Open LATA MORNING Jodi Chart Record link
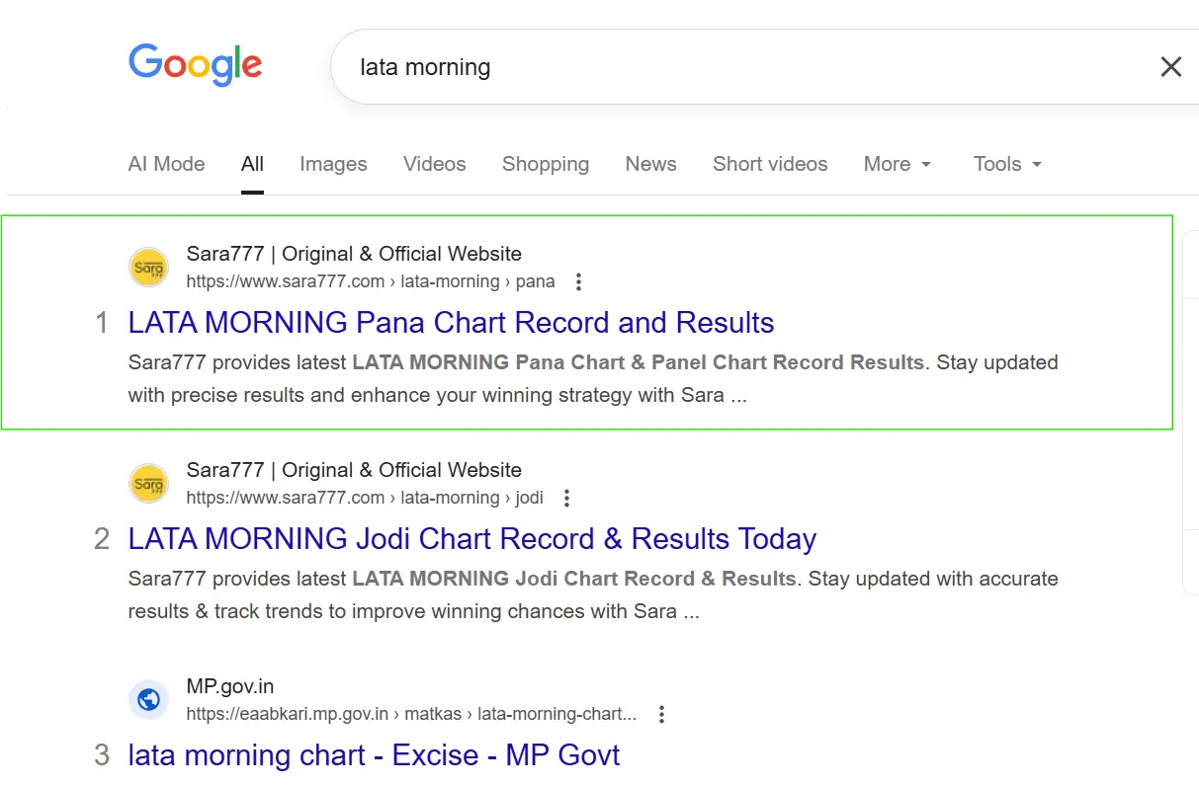Viewport: 1199px width, 786px height. point(471,539)
